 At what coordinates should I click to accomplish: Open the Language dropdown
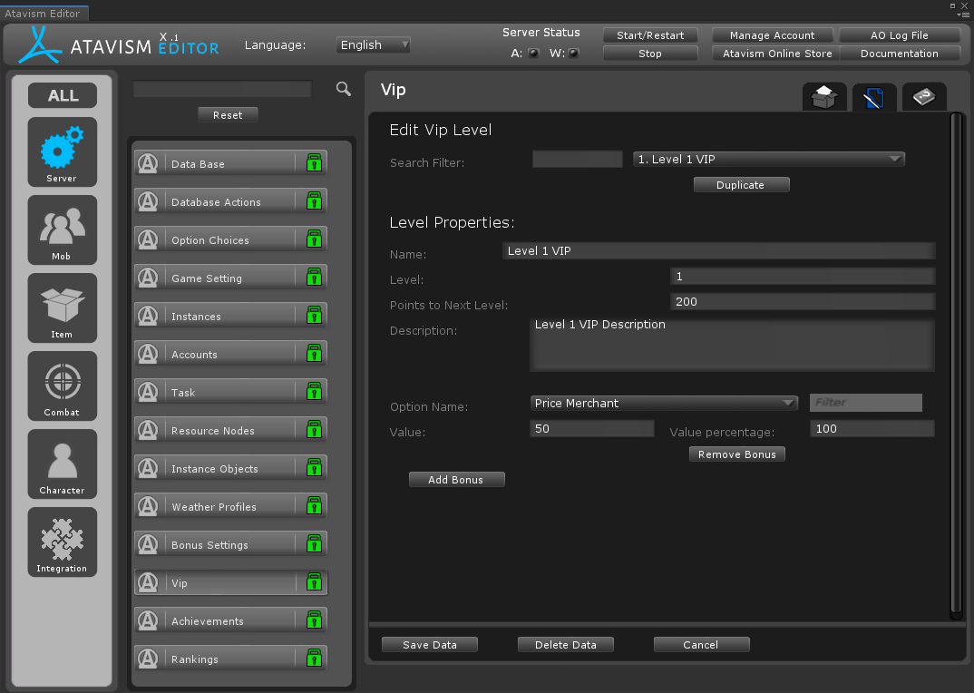pyautogui.click(x=374, y=44)
